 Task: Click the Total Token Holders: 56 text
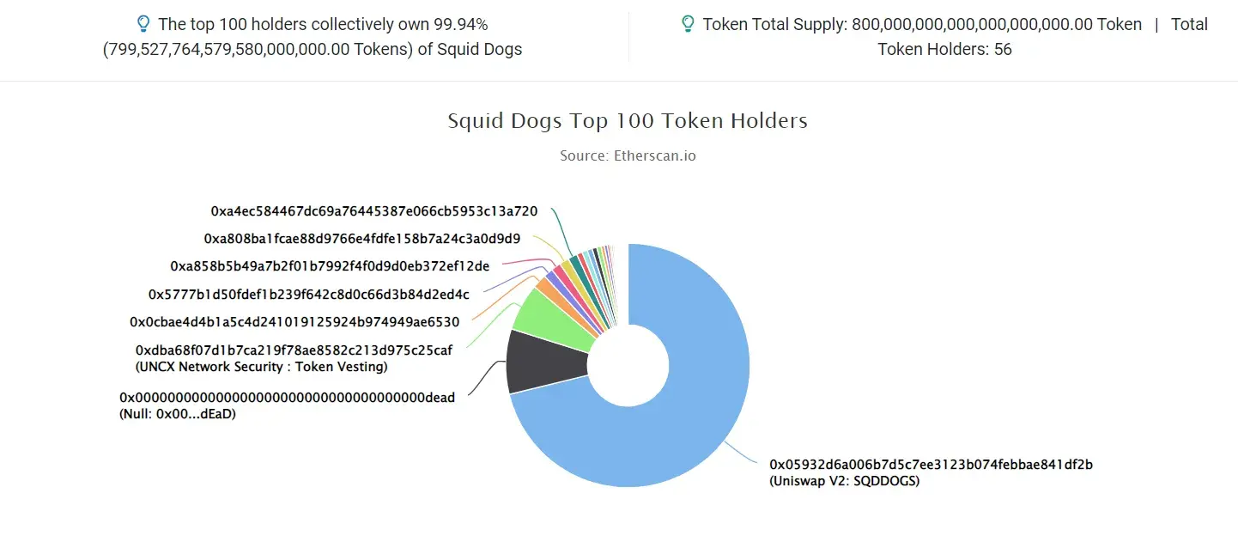(1042, 37)
